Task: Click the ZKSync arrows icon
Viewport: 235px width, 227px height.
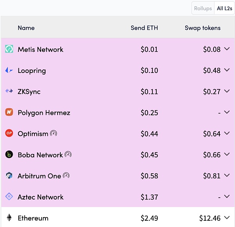Action: [x=9, y=91]
